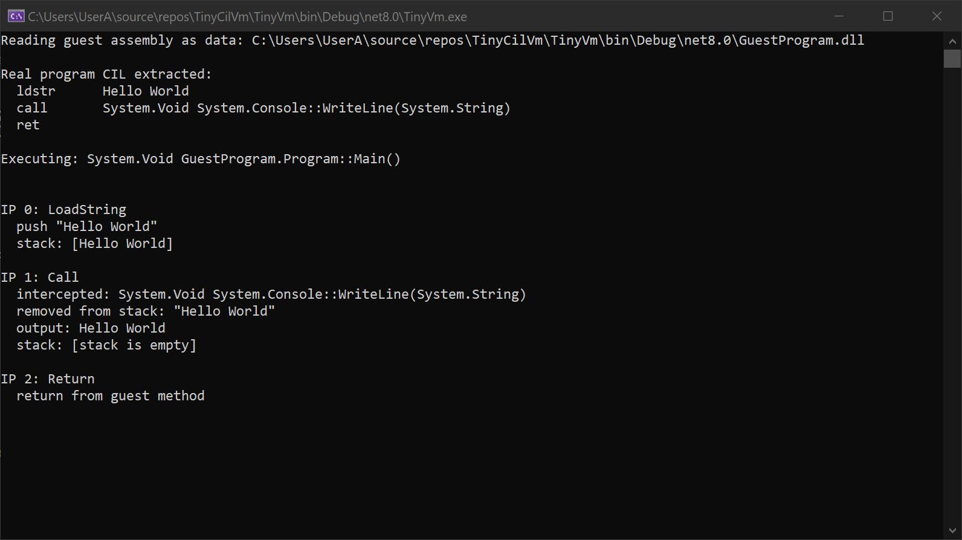Click the 'Real program CIL extracted:' line
Viewport: 962px width, 540px height.
point(106,74)
